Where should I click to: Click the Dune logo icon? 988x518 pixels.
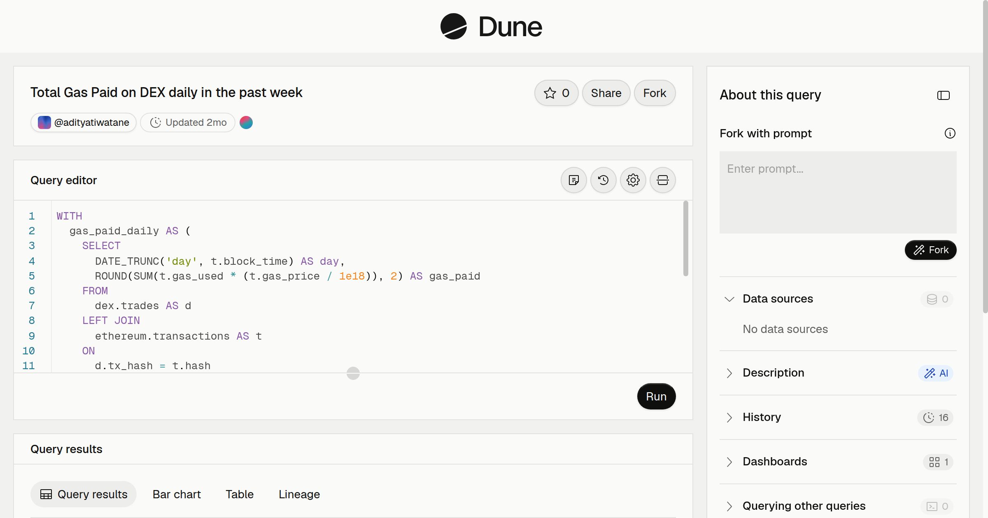point(453,26)
